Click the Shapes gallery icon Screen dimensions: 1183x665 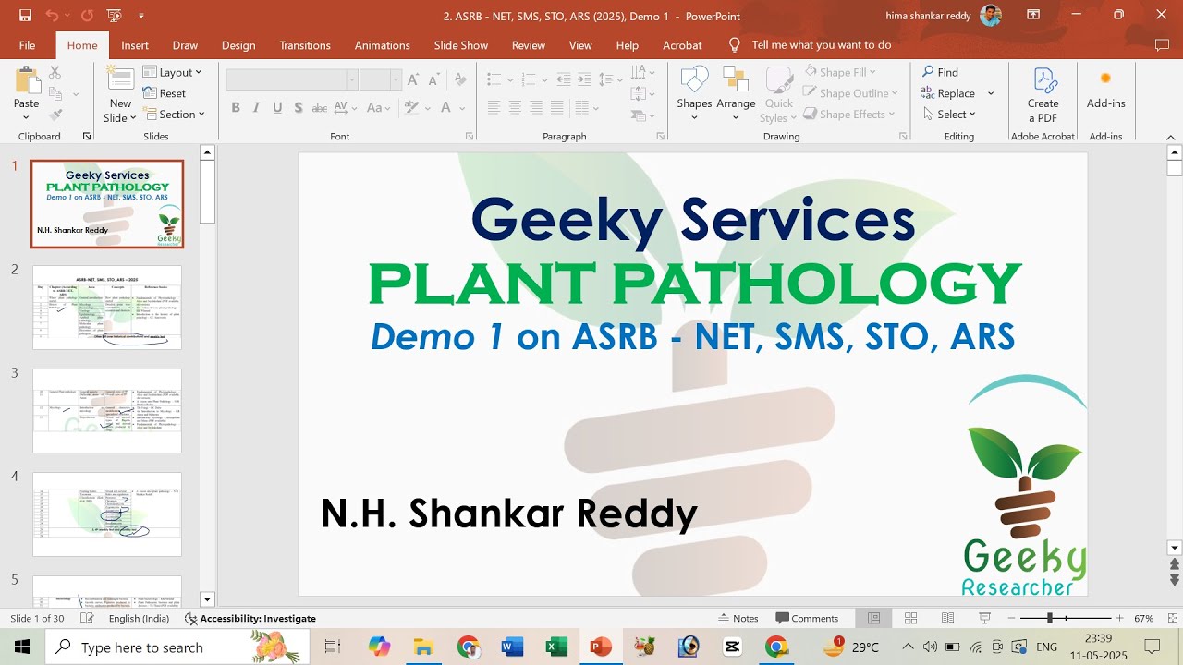(694, 79)
